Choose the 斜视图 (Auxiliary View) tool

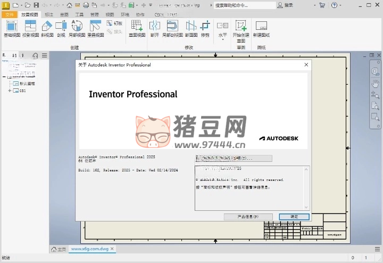point(47,28)
